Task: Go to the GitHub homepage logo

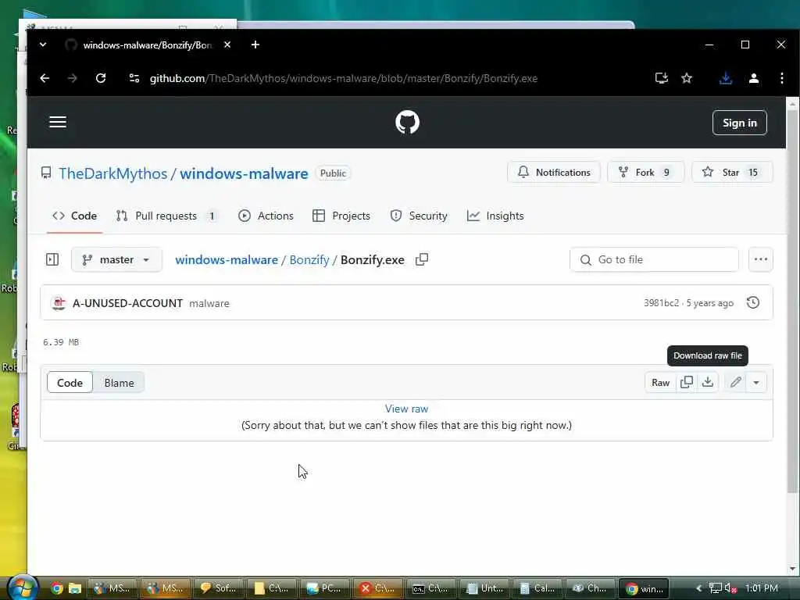Action: (407, 123)
